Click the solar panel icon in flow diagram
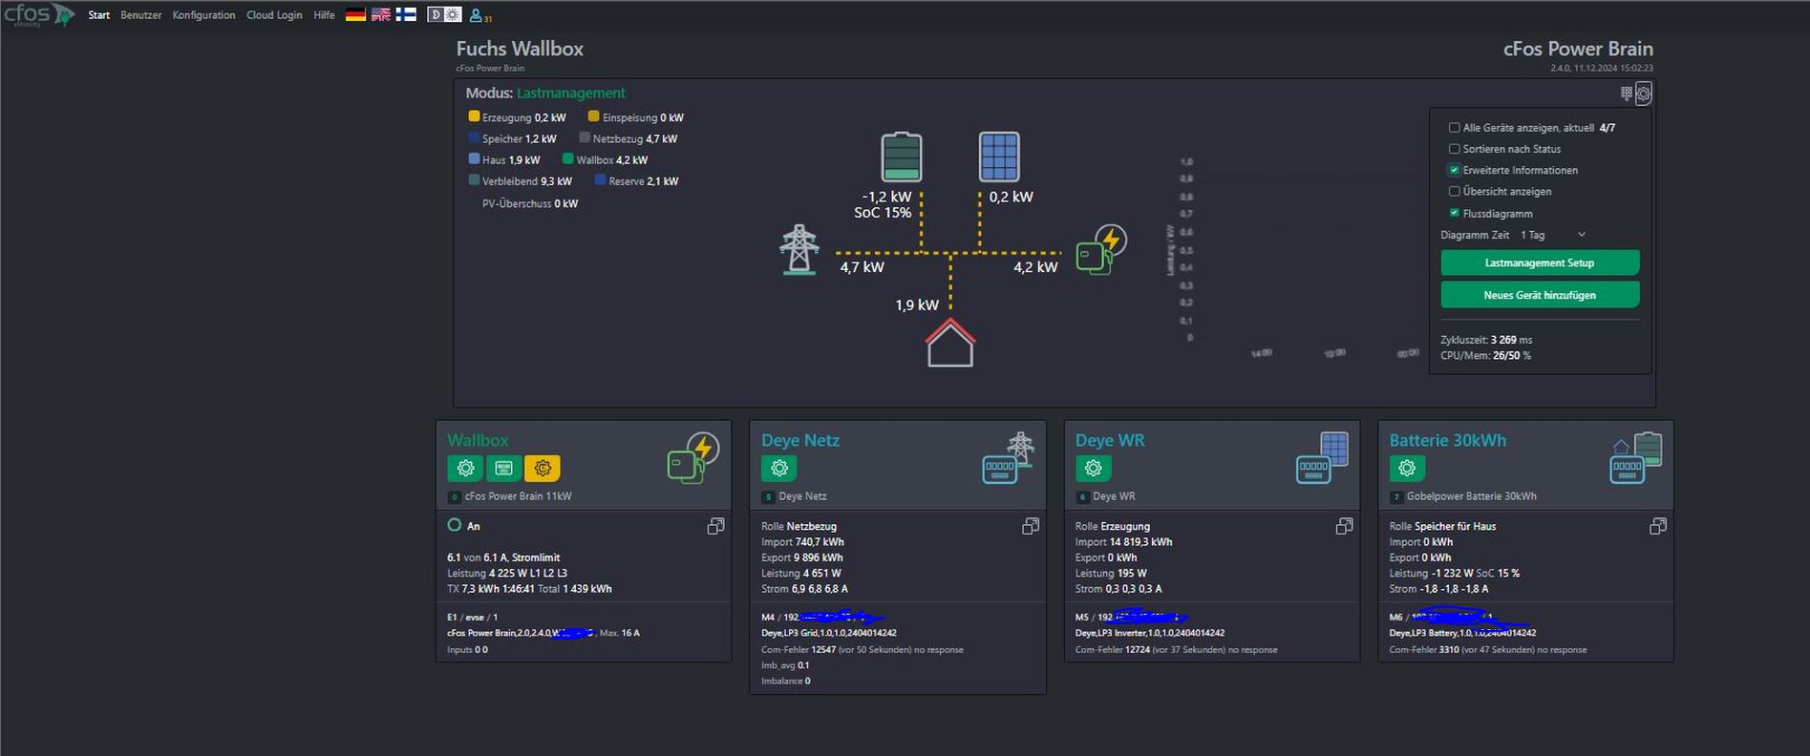The image size is (1810, 756). tap(999, 157)
